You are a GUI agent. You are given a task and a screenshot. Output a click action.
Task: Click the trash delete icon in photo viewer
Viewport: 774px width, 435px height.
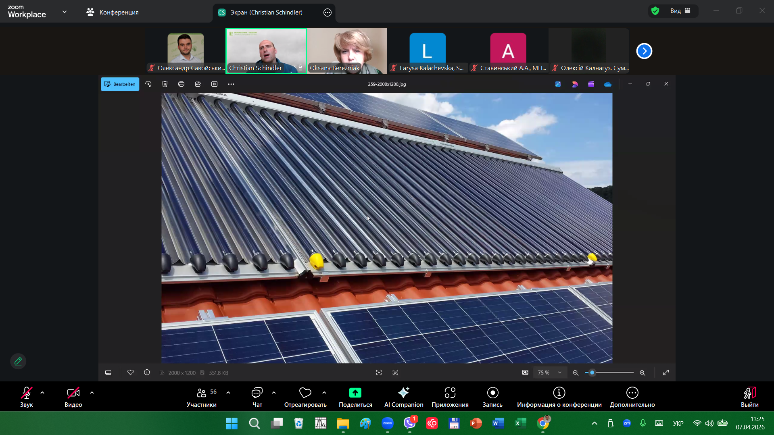(x=165, y=84)
